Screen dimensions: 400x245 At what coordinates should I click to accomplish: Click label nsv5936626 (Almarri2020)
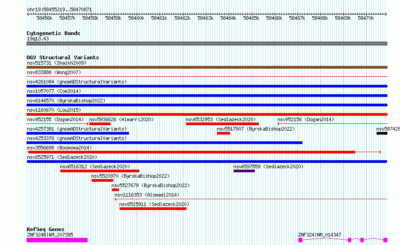coord(121,119)
